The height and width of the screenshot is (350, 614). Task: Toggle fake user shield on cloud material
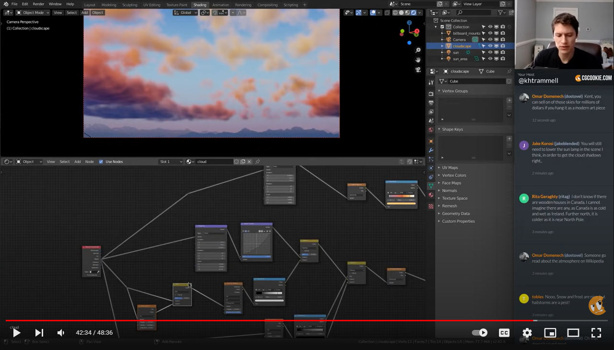(x=236, y=162)
